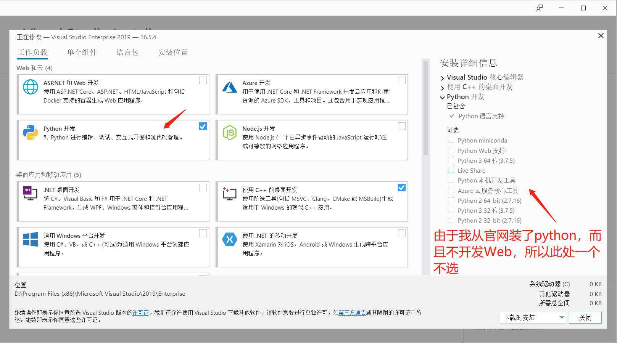Open the 下载时安装 install mode dropdown

(533, 317)
